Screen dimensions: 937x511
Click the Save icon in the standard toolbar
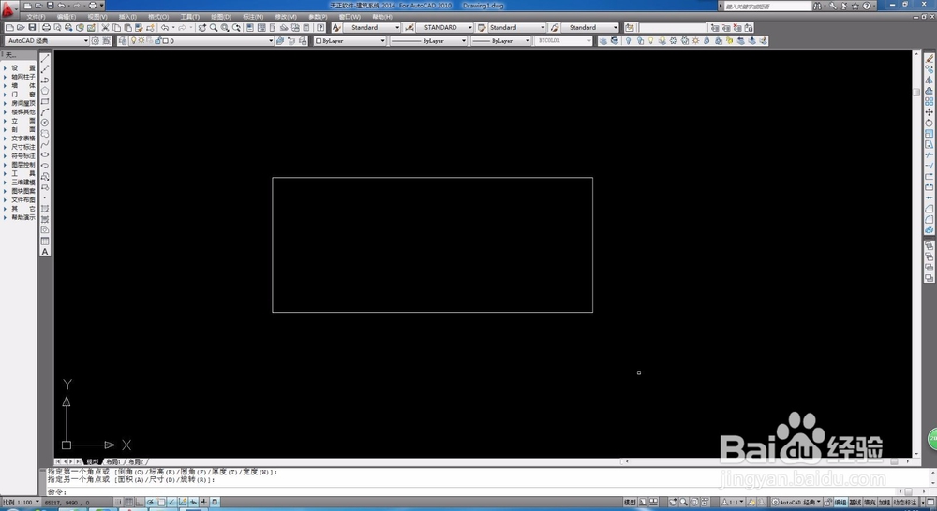pos(32,27)
